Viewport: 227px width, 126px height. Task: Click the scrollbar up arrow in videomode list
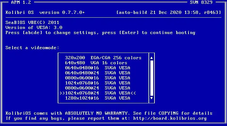152,58
